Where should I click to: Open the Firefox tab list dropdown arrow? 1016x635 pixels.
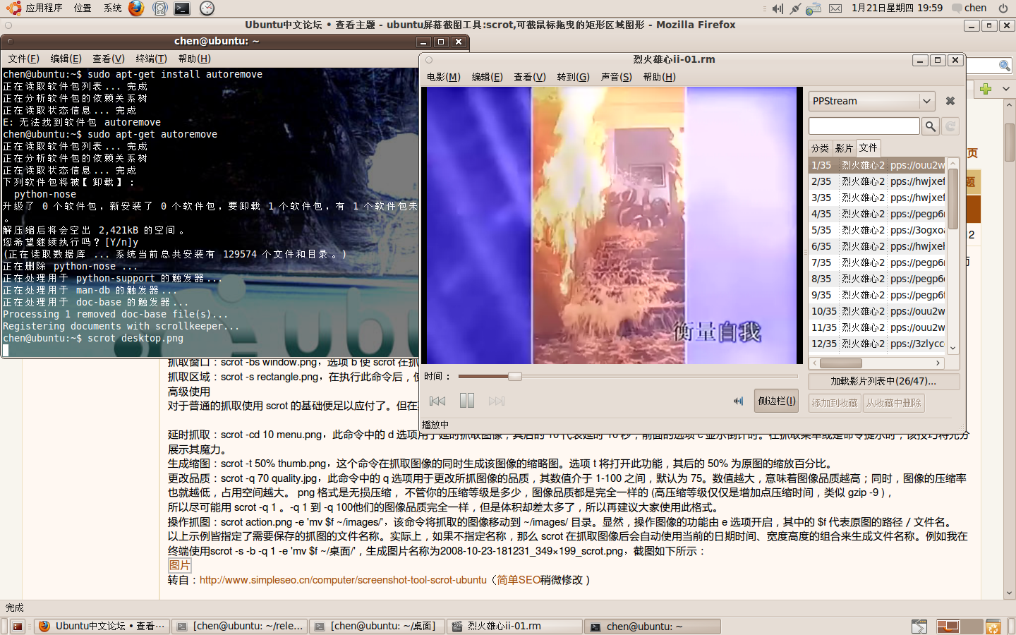click(x=1006, y=89)
